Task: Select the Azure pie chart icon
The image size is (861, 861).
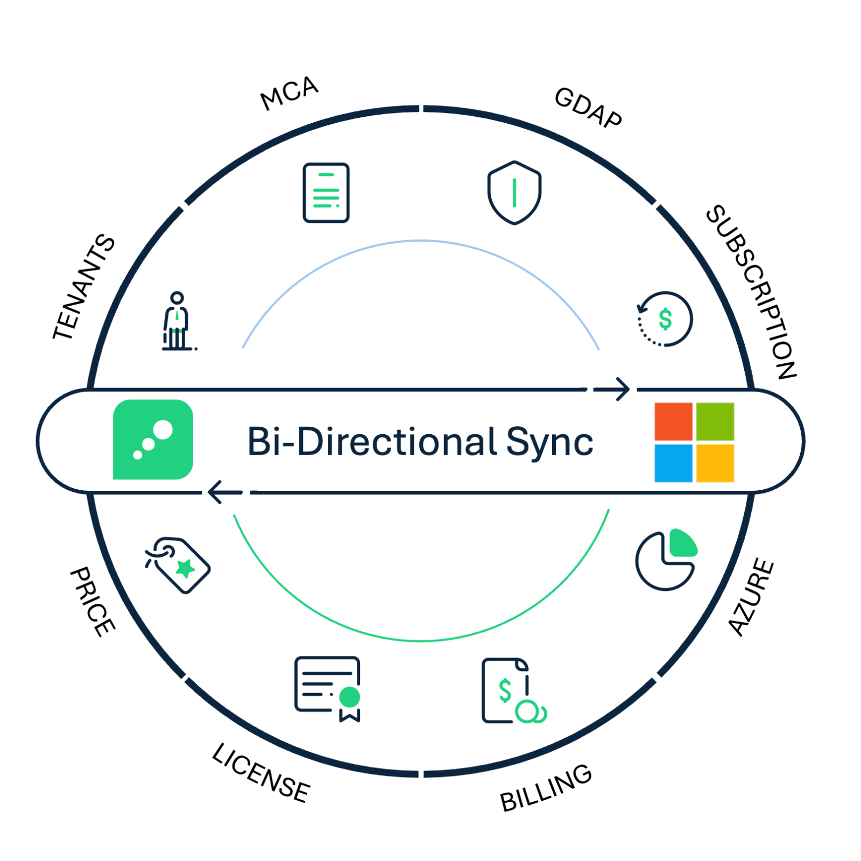Action: (x=667, y=560)
